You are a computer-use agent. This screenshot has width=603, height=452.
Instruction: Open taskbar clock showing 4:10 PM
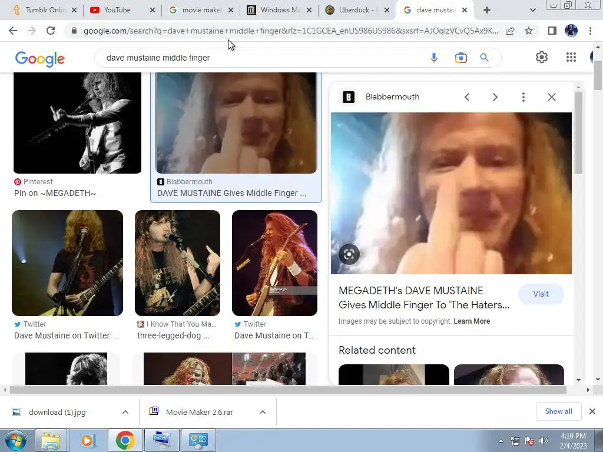tap(573, 441)
